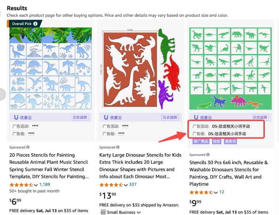Expand the Small Business chevron
The width and height of the screenshot is (279, 215).
[x=139, y=212]
